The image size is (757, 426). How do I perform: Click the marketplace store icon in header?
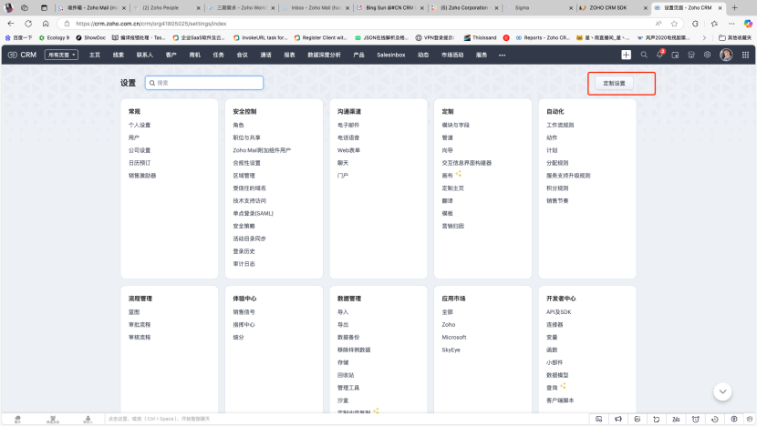click(x=691, y=55)
